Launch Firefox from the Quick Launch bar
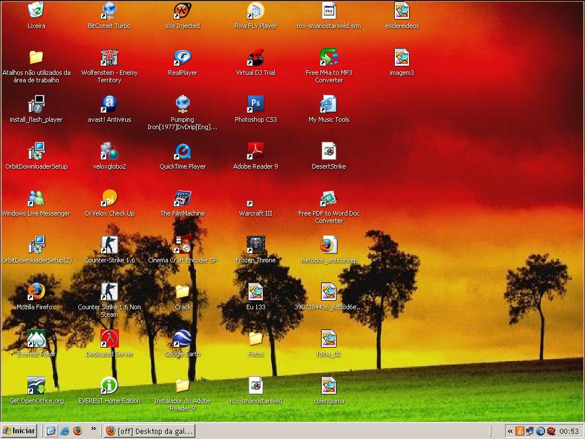Image resolution: width=585 pixels, height=439 pixels. [78, 431]
